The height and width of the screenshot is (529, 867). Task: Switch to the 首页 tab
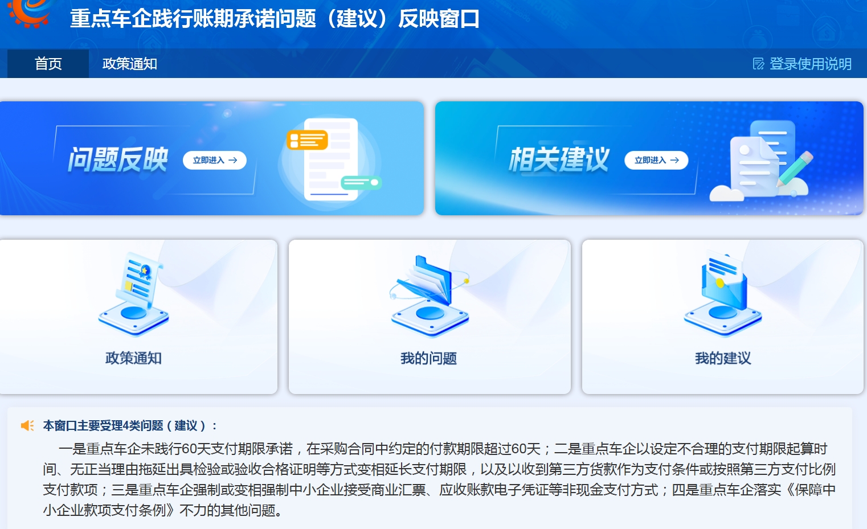coord(48,63)
